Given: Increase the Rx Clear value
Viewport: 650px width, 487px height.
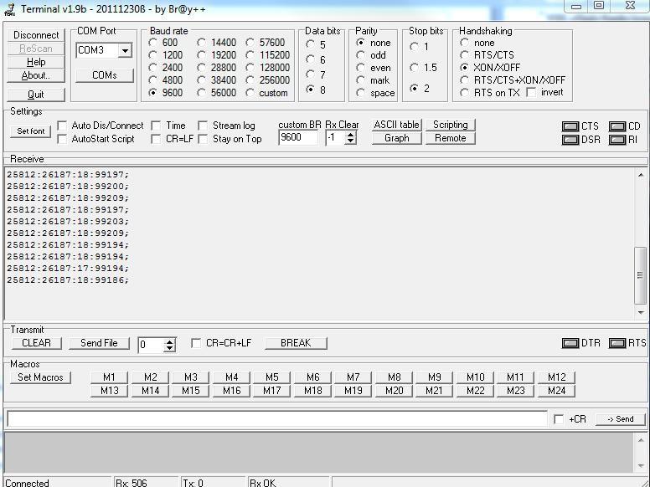Looking at the screenshot, I should pyautogui.click(x=351, y=134).
